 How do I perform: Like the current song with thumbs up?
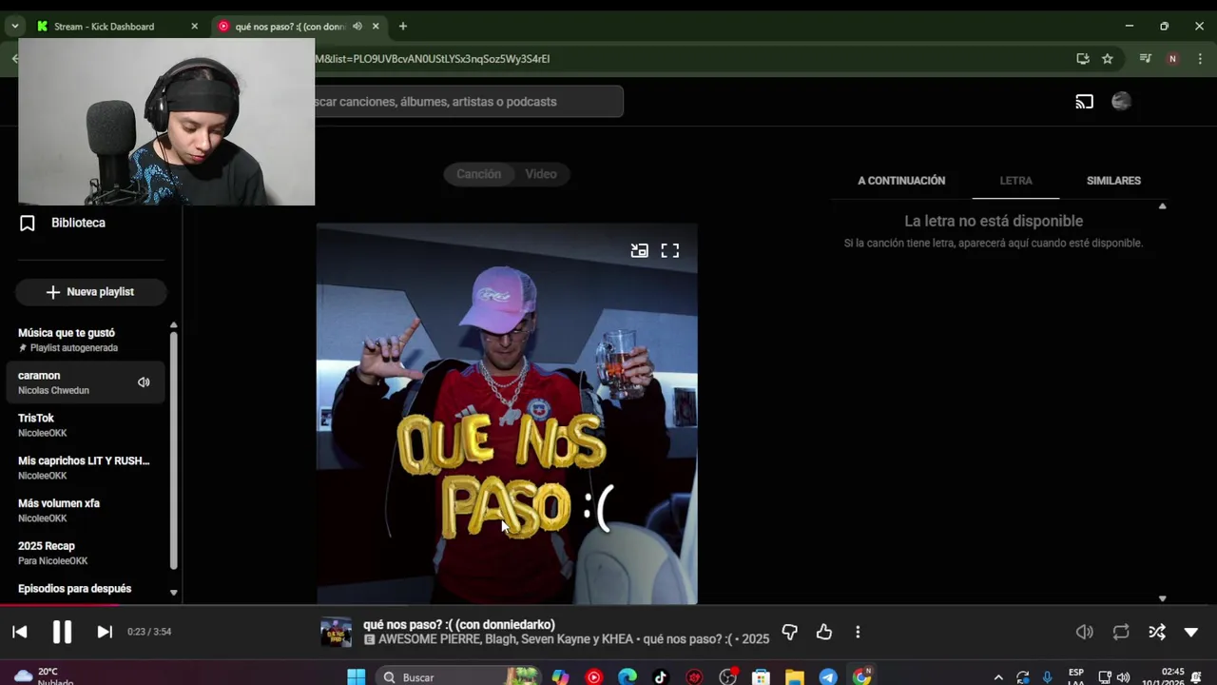pyautogui.click(x=824, y=632)
